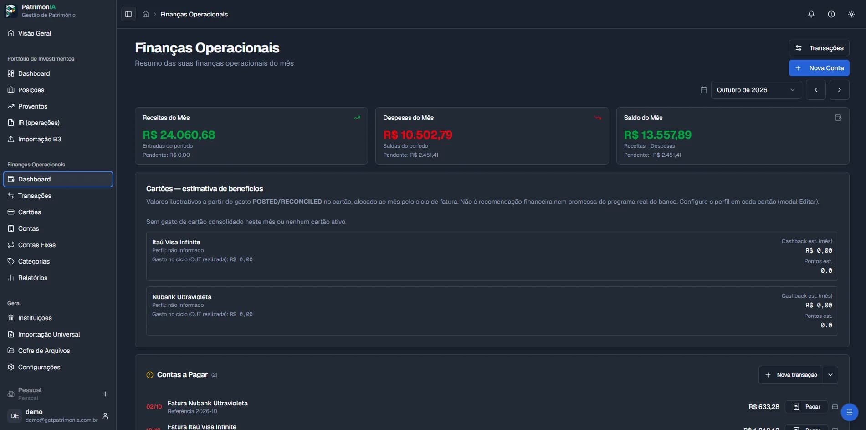This screenshot has width=866, height=430.
Task: Open Cartões in sidebar
Action: (58, 212)
